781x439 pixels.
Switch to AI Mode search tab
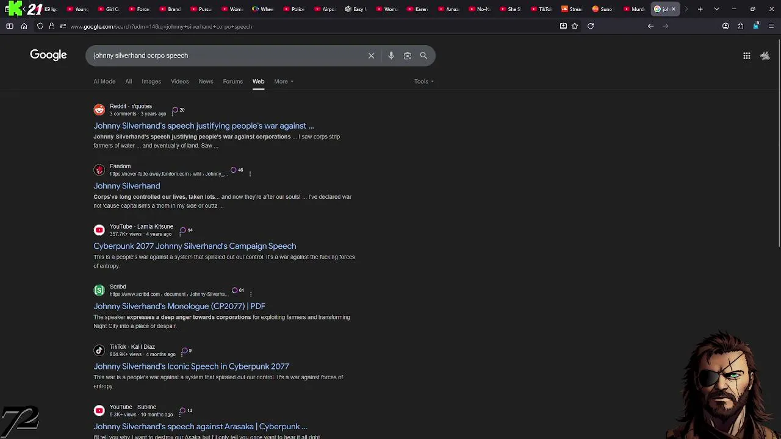tap(104, 81)
